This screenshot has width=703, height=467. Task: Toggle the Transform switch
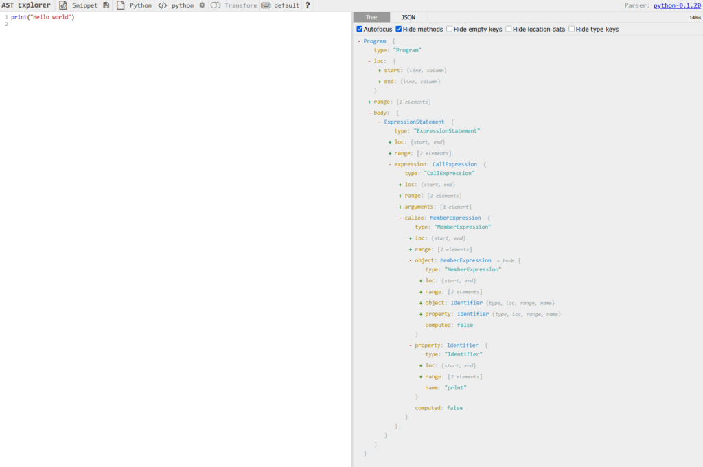pyautogui.click(x=216, y=5)
